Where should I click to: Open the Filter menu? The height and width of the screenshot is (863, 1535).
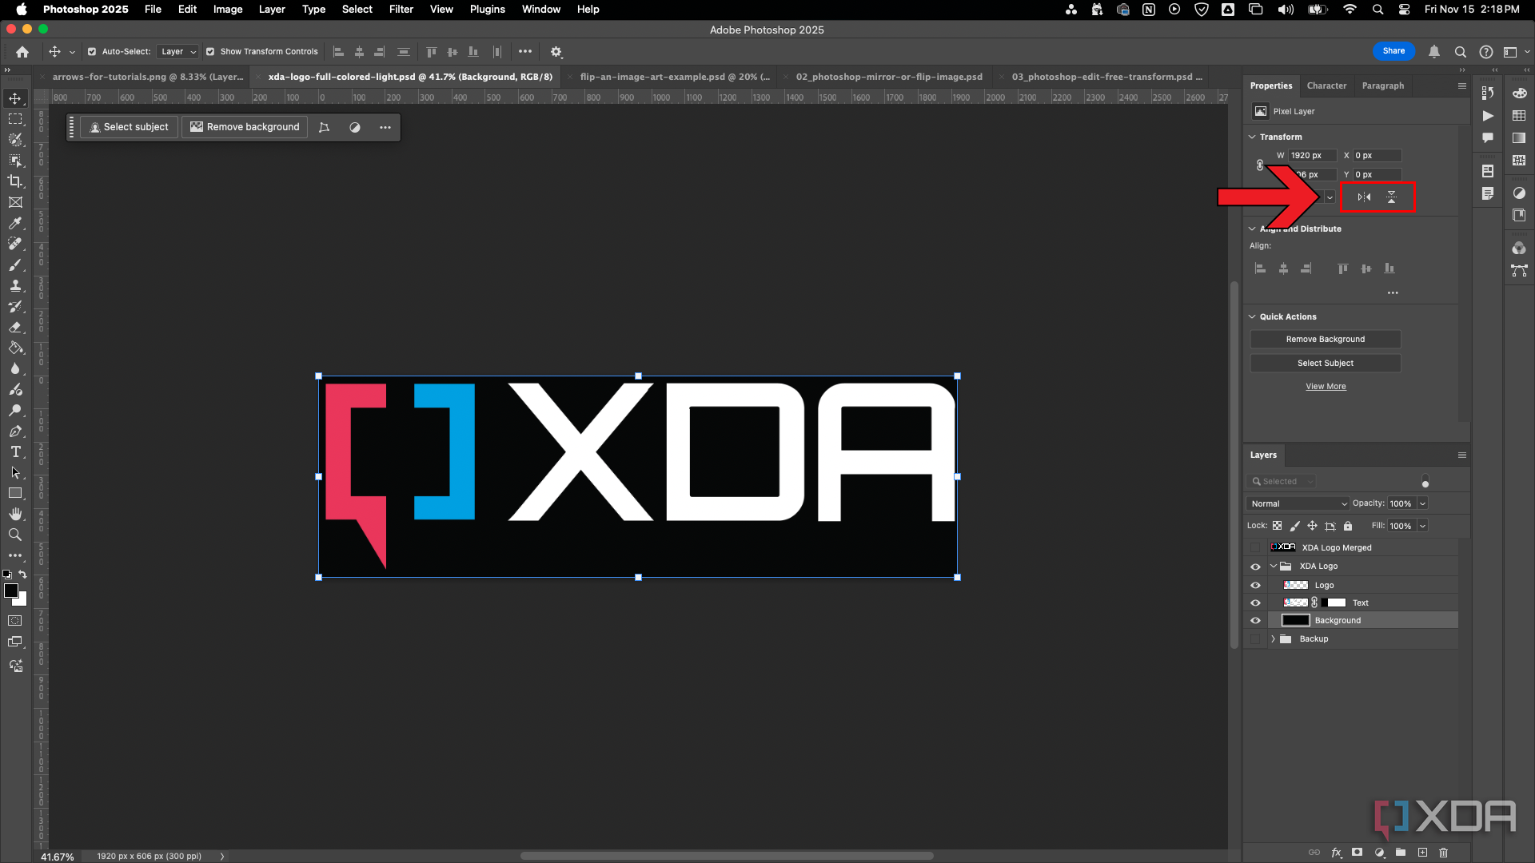click(401, 9)
